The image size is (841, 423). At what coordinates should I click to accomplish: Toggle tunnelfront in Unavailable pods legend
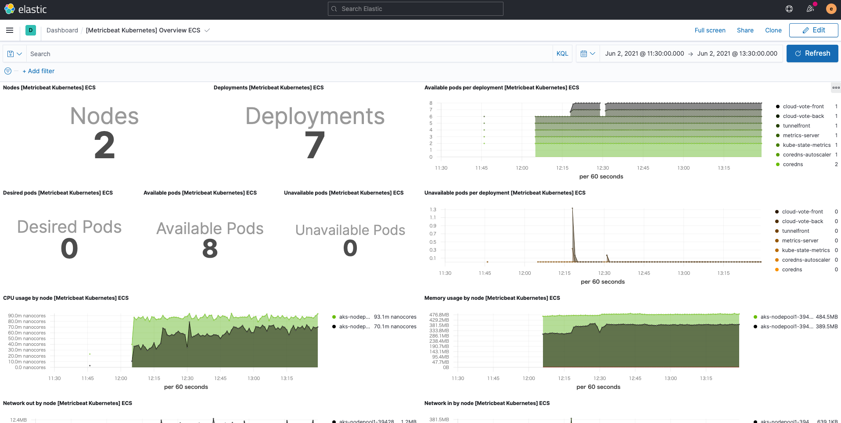click(795, 231)
